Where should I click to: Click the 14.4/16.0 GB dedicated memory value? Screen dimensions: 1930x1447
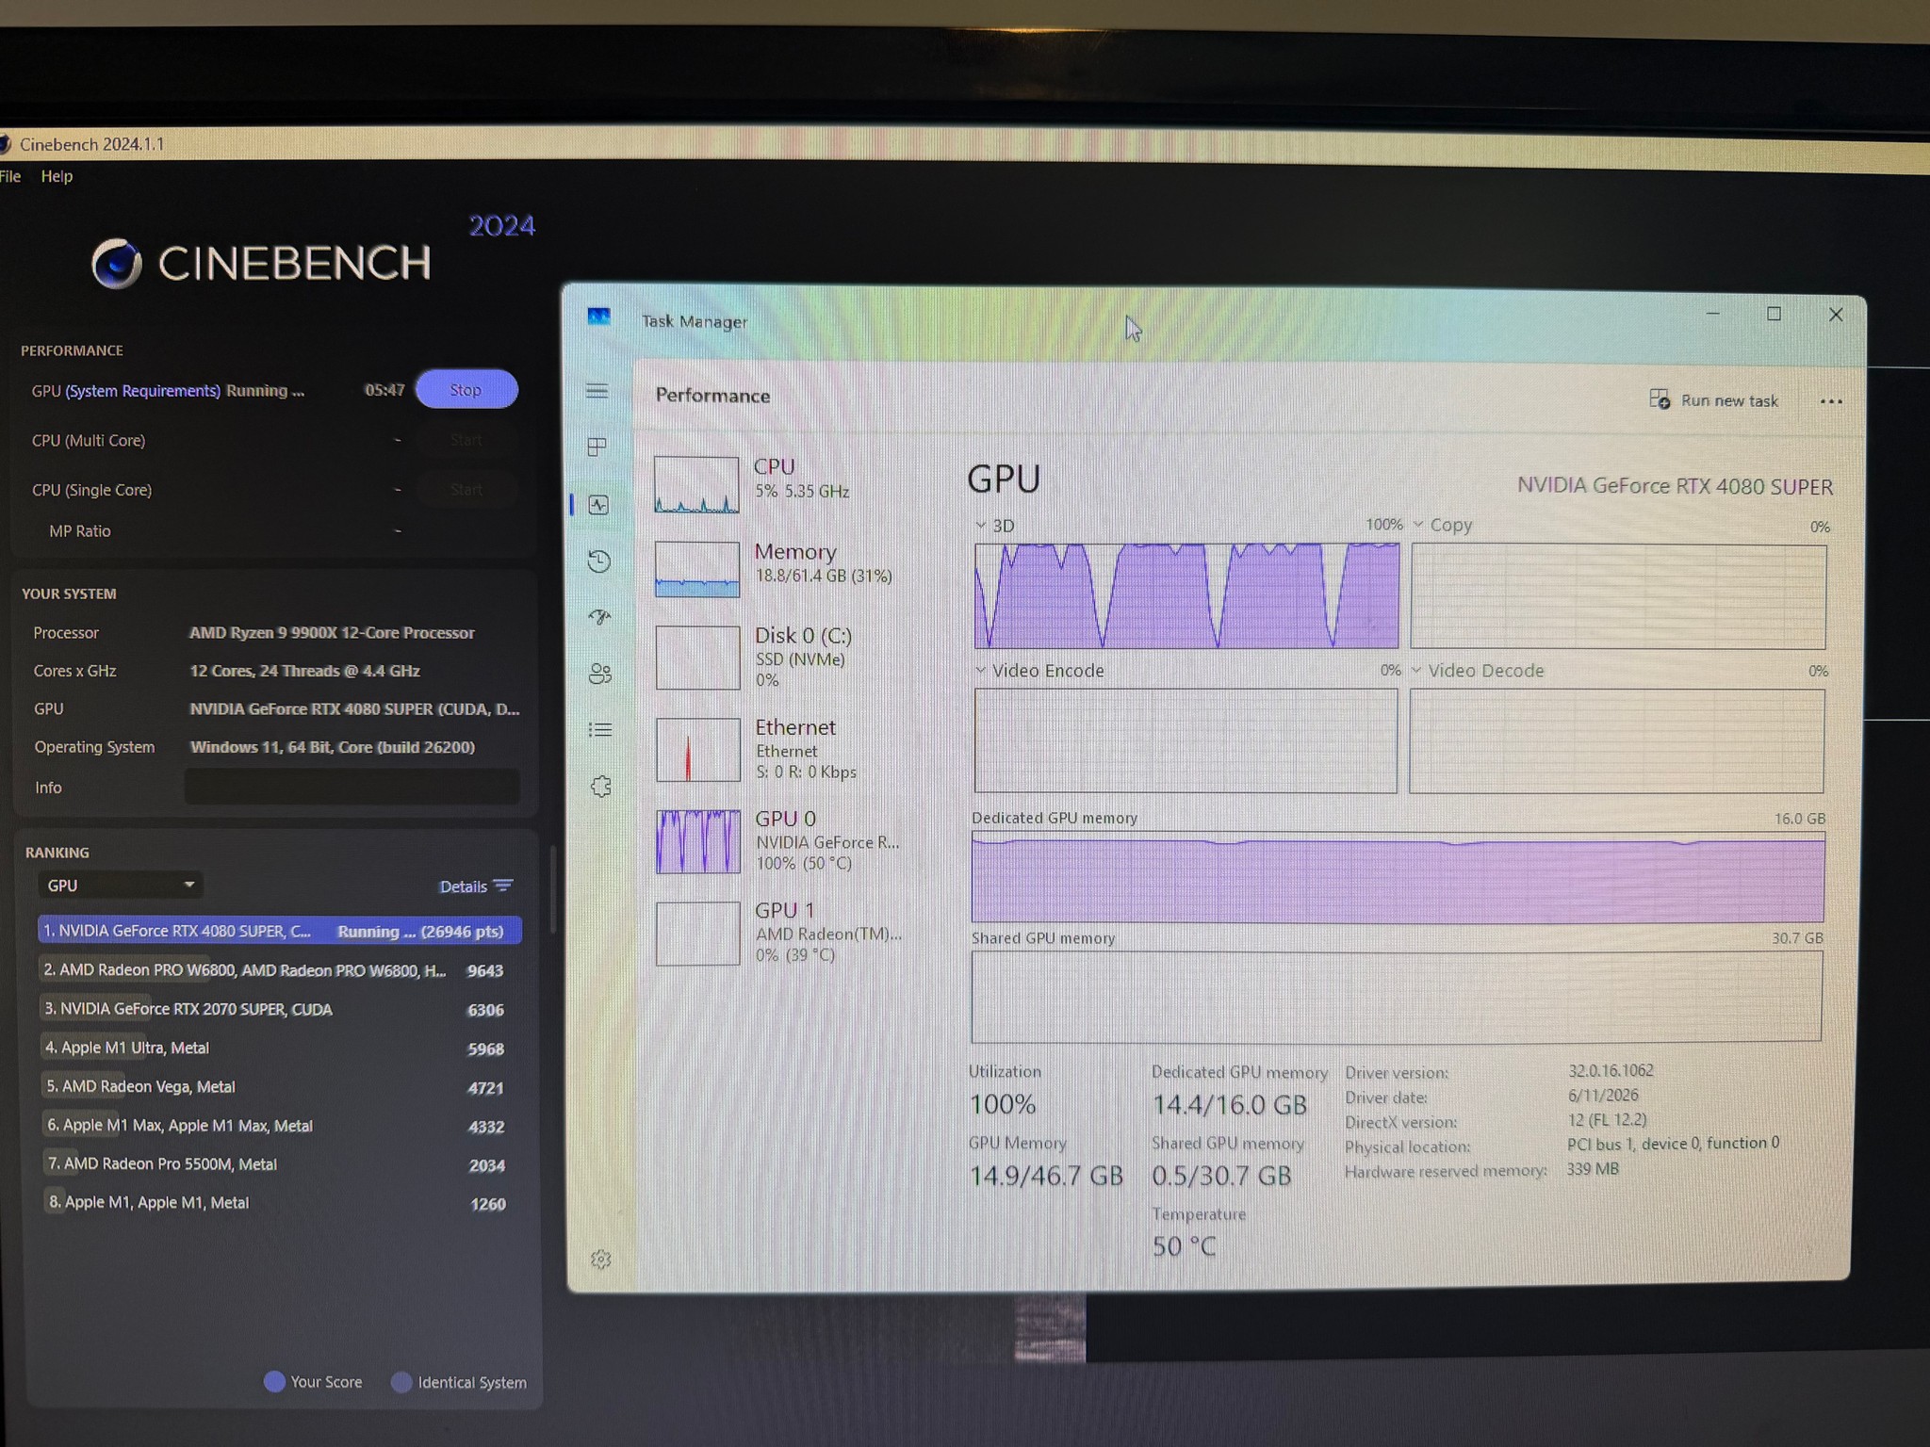point(1229,1104)
